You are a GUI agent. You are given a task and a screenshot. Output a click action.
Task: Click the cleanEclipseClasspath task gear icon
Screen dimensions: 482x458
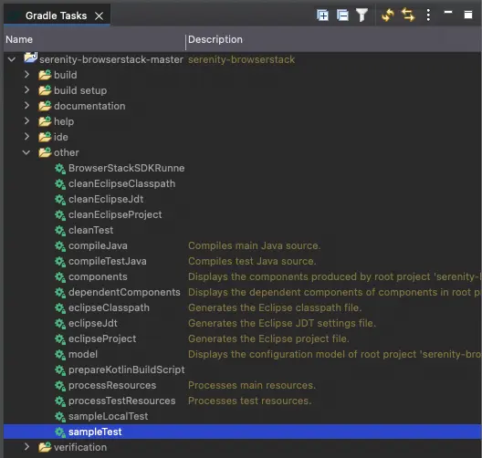coord(60,184)
